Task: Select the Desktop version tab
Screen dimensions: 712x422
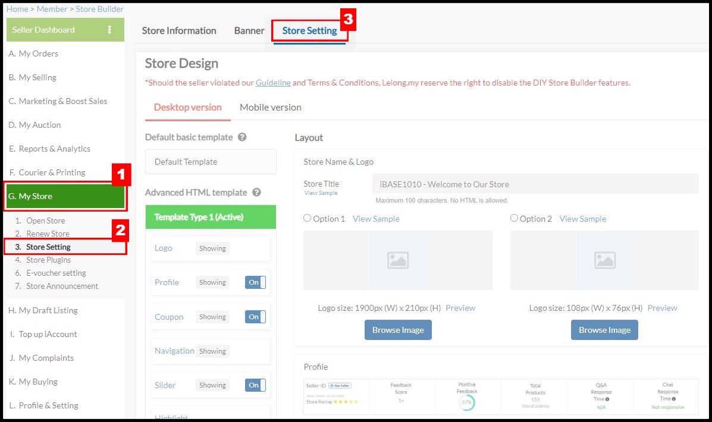Action: point(187,108)
